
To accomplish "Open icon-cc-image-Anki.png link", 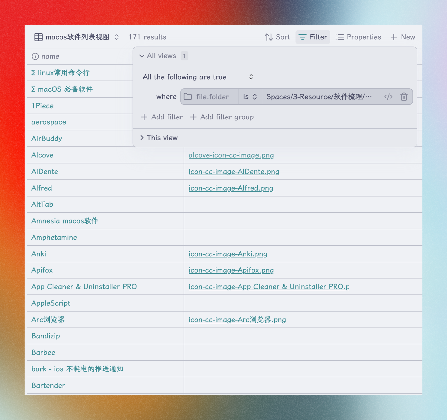I will click(x=228, y=254).
